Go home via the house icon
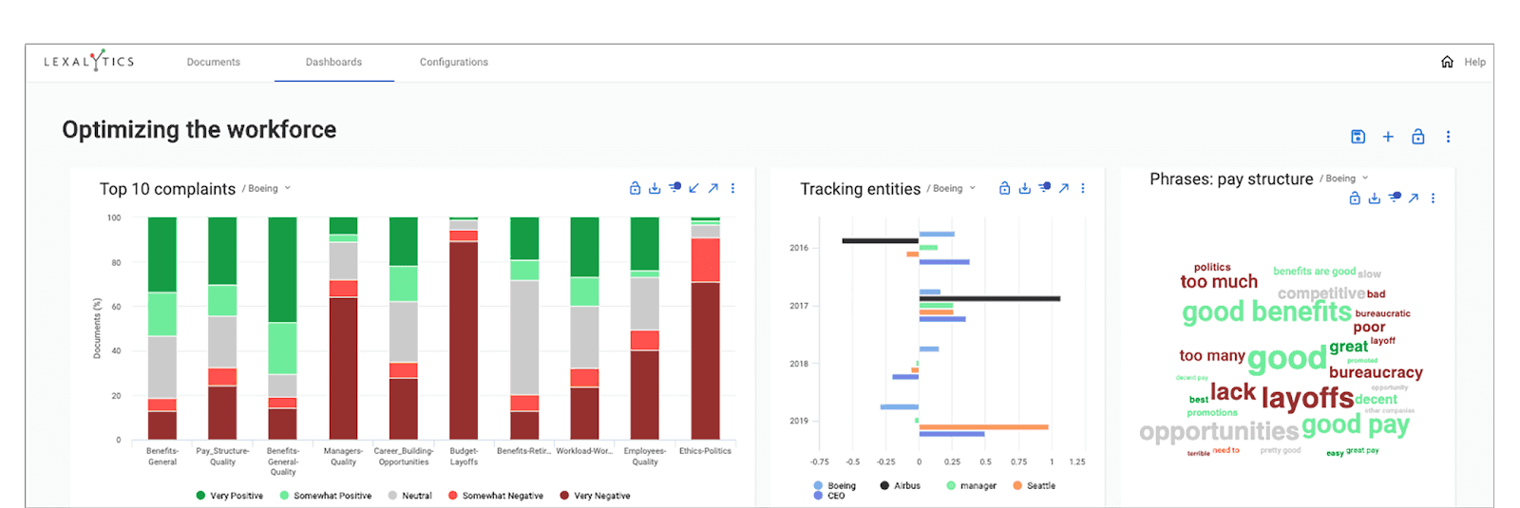Image resolution: width=1520 pixels, height=508 pixels. coord(1447,62)
